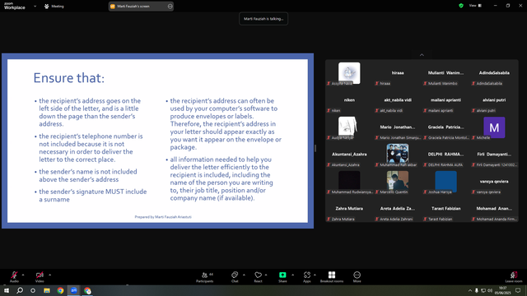Open Windows taskbar search

coord(20,290)
